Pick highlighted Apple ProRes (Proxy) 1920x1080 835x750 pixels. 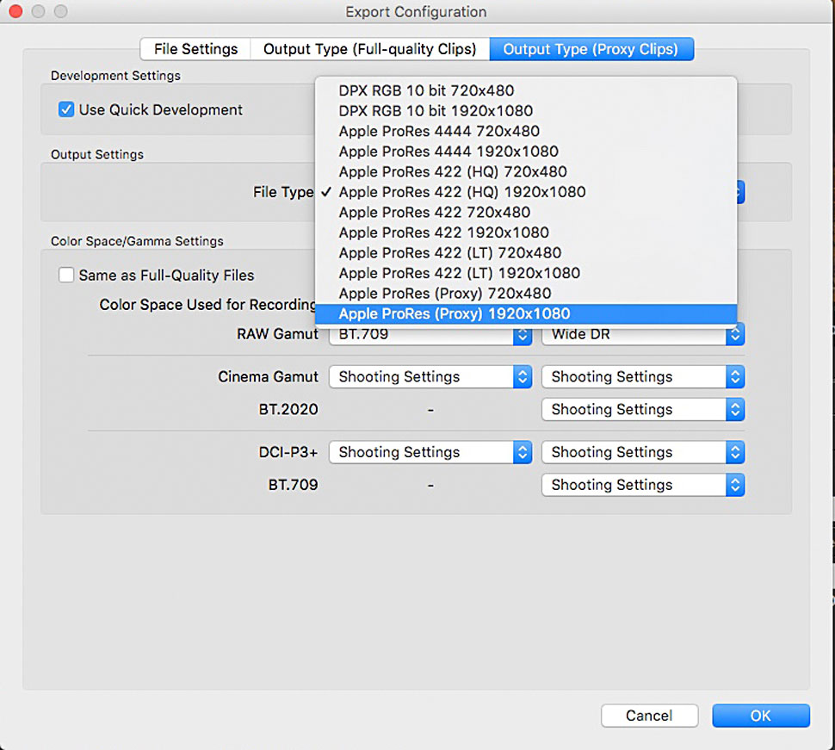click(x=526, y=313)
